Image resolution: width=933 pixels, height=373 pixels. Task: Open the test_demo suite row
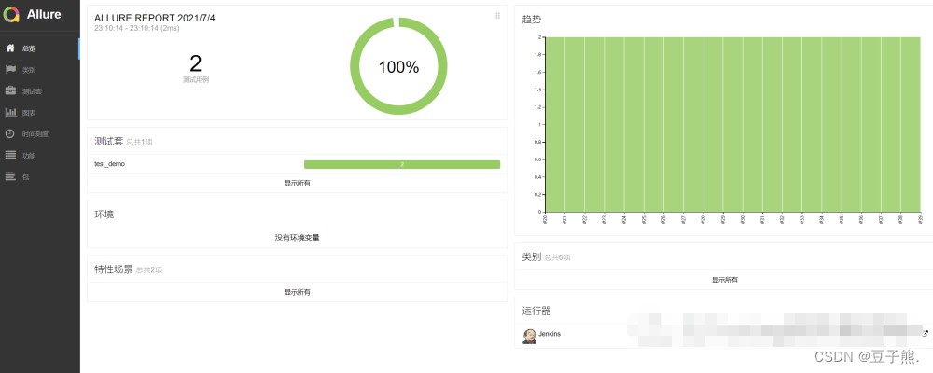297,164
